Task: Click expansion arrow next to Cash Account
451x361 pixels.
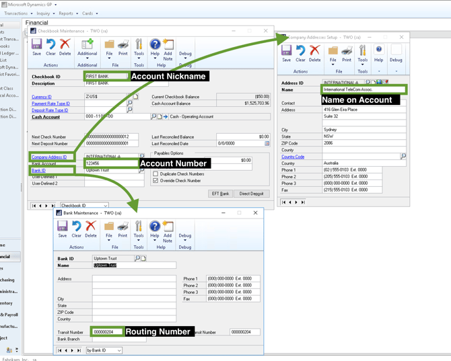Action: point(166,116)
